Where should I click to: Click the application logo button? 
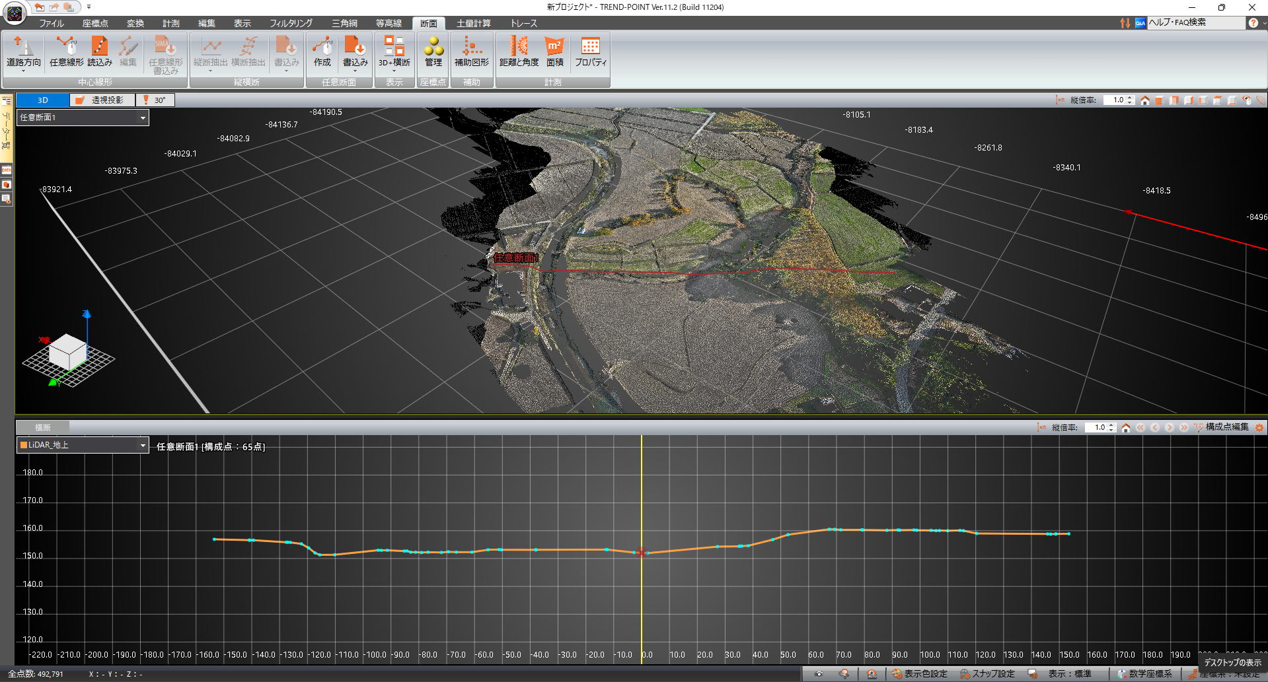[15, 13]
